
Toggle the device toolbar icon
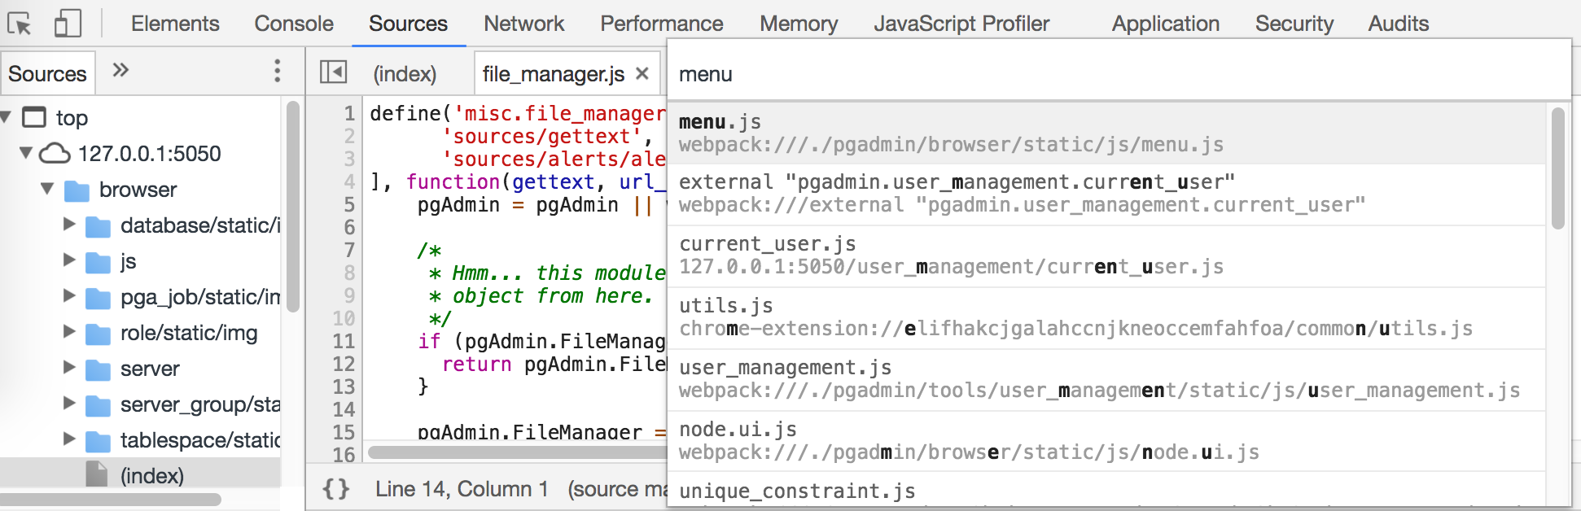[68, 24]
